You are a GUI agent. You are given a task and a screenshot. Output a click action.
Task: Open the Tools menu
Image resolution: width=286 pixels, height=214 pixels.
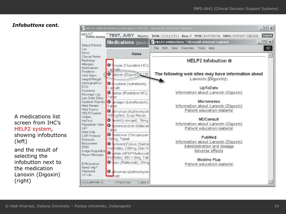201,48
